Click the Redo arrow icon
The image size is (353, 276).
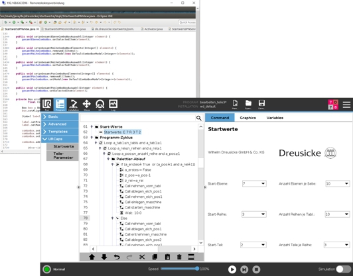129,257
